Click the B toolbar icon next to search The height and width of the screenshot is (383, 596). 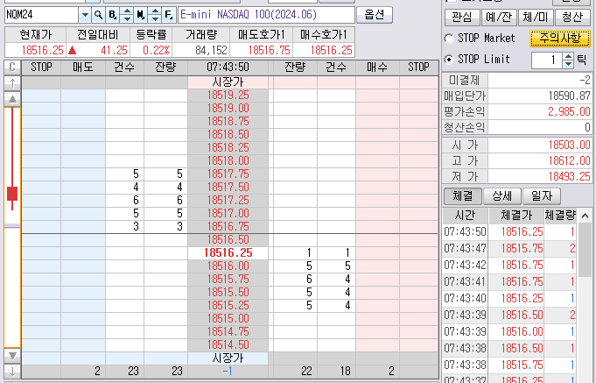click(112, 15)
